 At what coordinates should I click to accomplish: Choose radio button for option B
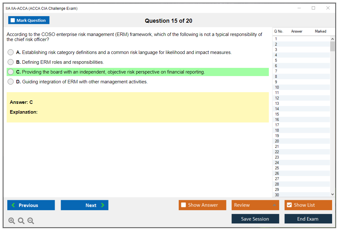[11, 62]
